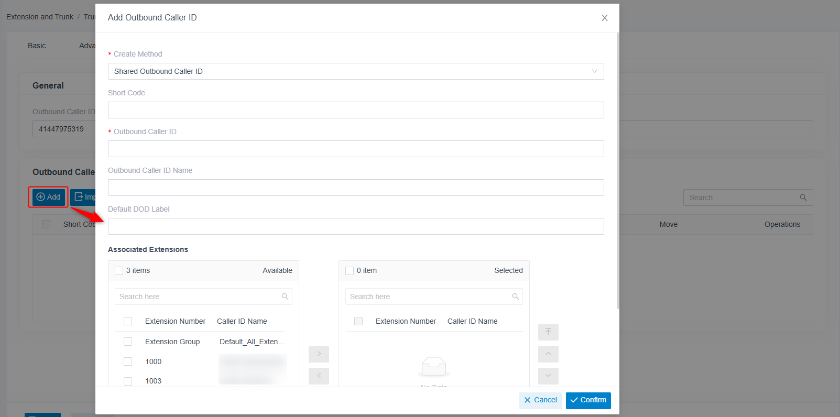Click the magnifier icon in Selected search

pos(516,297)
